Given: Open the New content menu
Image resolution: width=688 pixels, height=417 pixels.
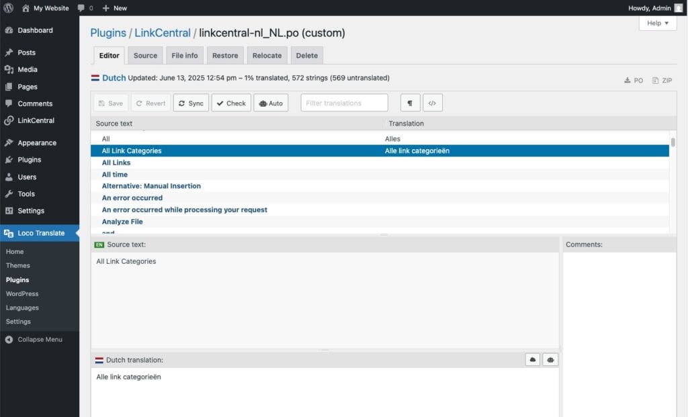Looking at the screenshot, I should [114, 8].
